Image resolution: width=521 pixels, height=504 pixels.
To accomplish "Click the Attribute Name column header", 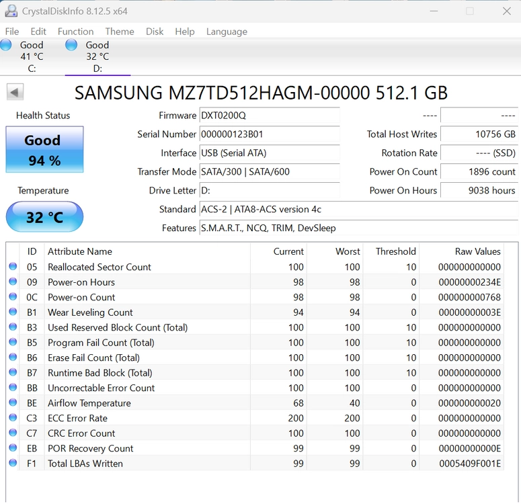I will tap(147, 251).
